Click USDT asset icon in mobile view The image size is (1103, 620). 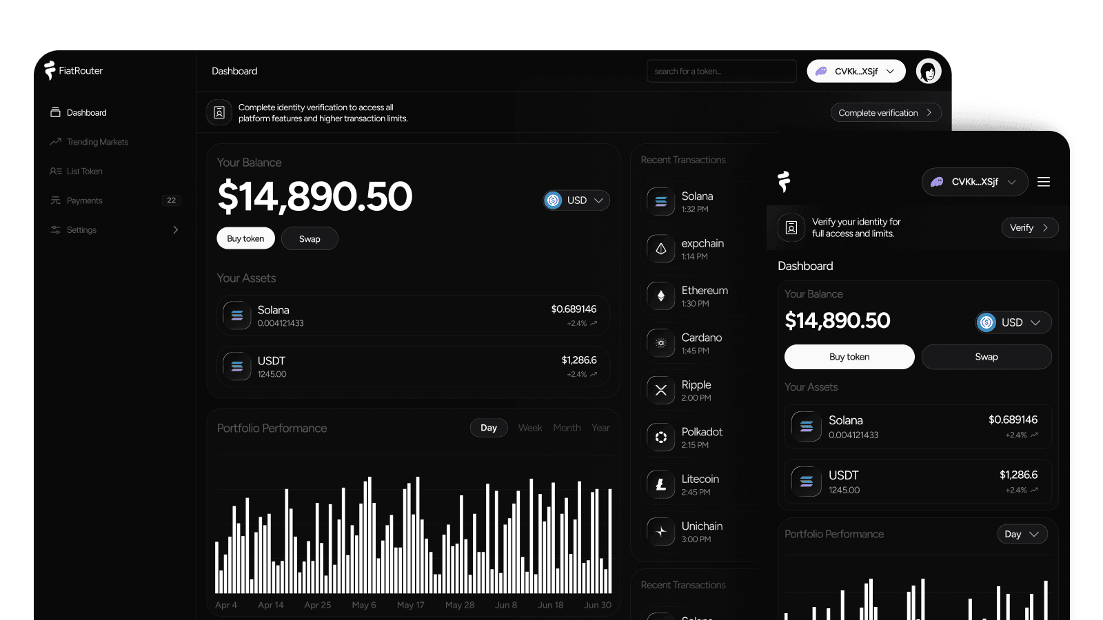pos(807,482)
